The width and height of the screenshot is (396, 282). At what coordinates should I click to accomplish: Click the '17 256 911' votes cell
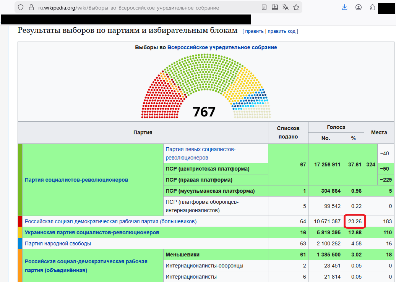[326, 165]
